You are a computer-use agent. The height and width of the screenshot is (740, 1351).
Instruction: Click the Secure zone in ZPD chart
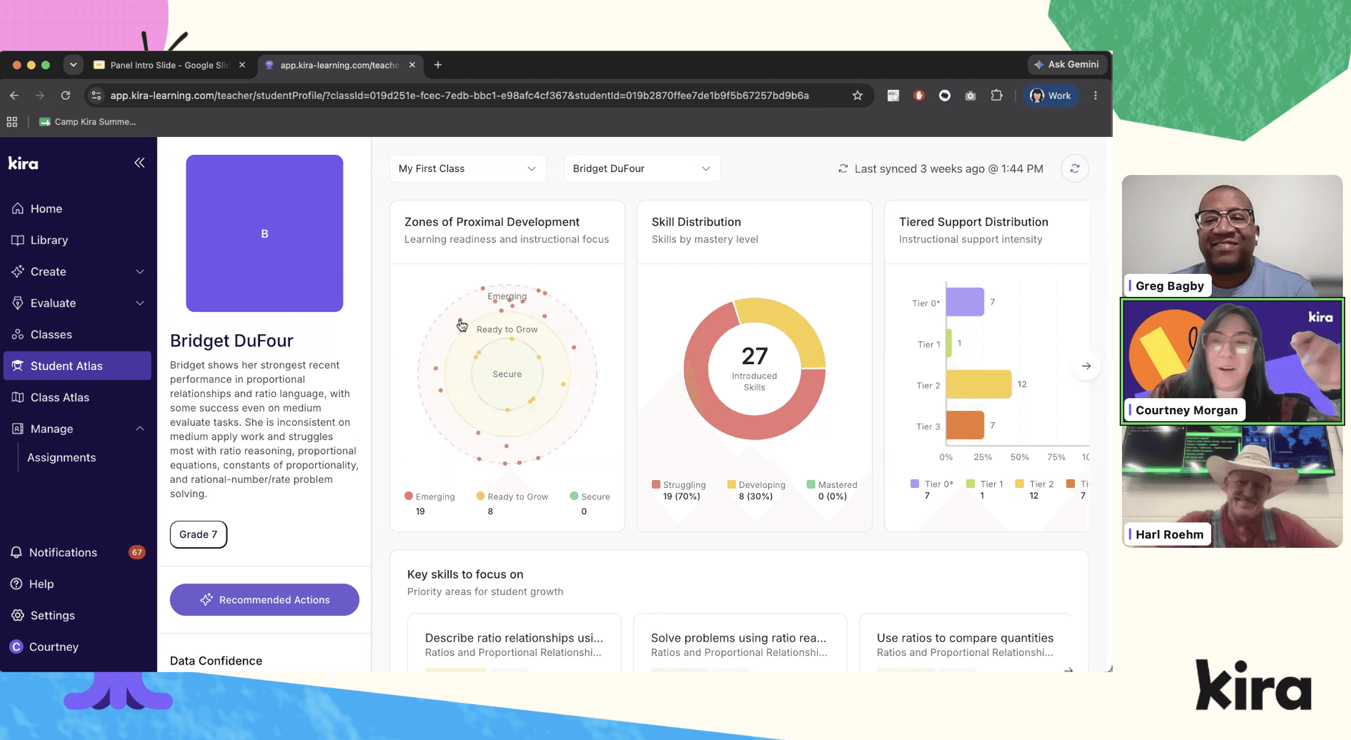(507, 374)
